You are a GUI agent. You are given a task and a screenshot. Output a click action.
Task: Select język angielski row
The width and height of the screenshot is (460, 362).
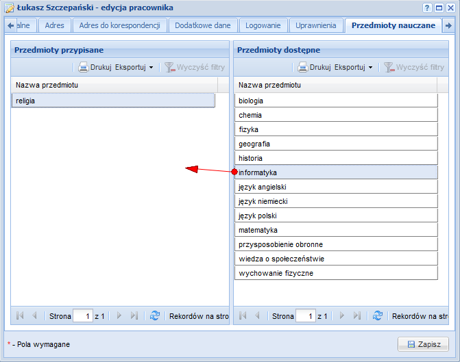(336, 187)
